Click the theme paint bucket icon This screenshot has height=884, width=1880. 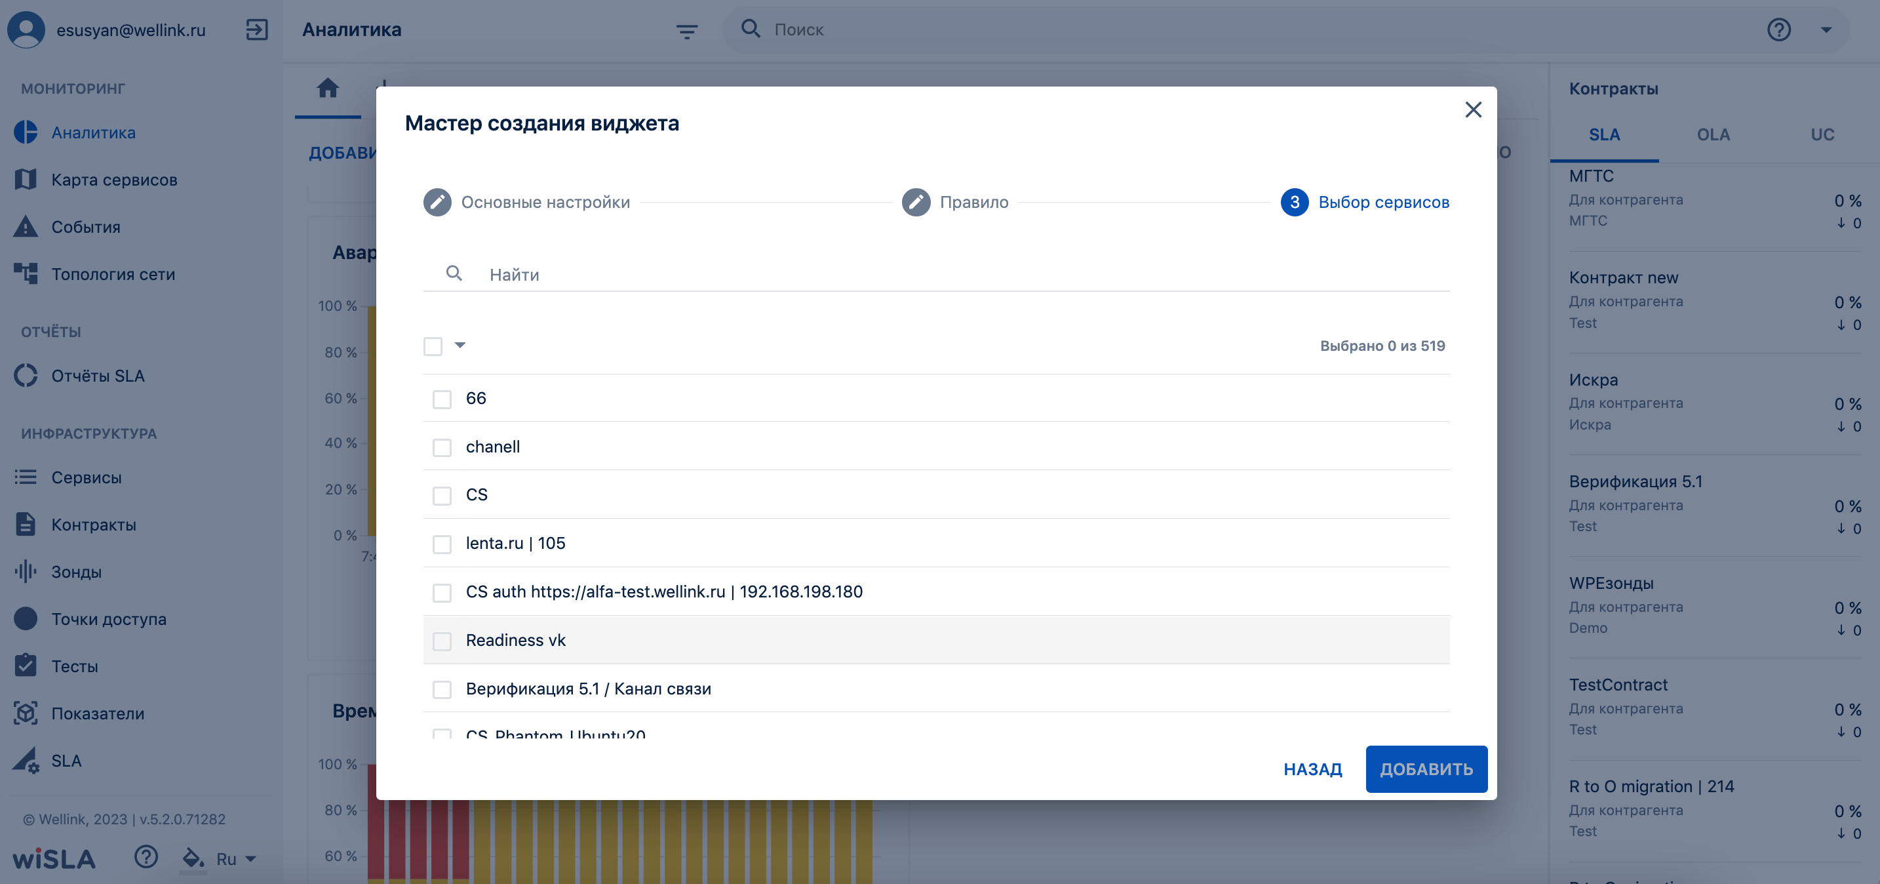click(x=193, y=858)
